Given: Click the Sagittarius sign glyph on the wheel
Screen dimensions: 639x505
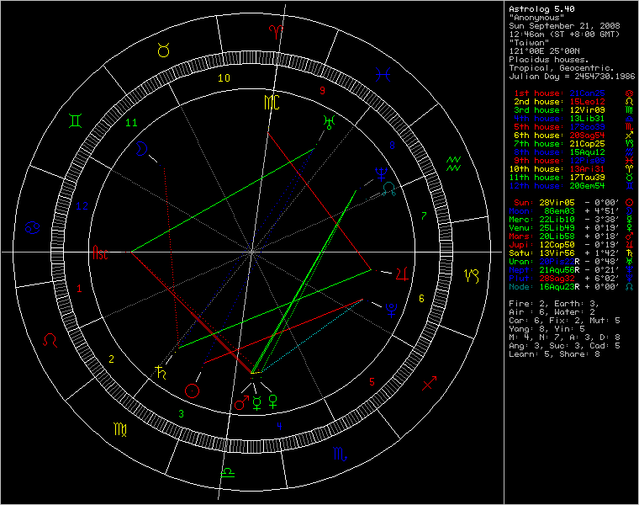Looking at the screenshot, I should [x=429, y=383].
